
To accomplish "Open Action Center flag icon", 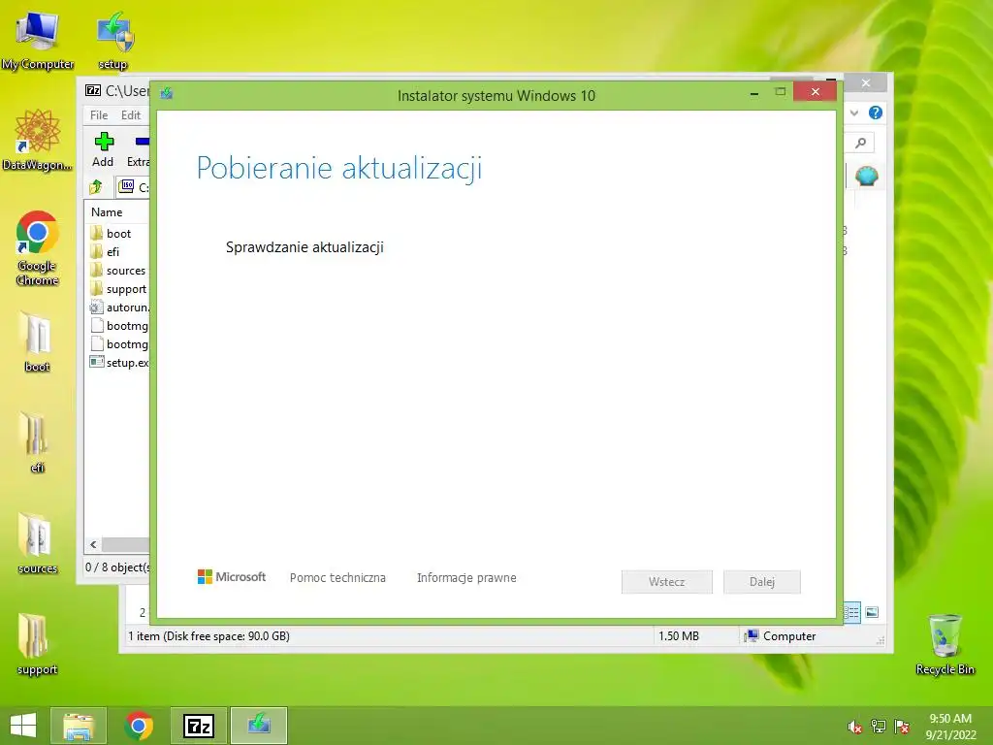I will click(x=902, y=727).
